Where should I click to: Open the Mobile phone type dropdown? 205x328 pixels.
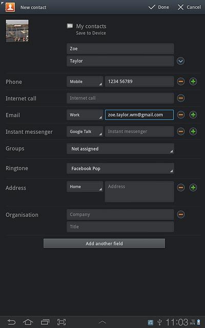(85, 81)
